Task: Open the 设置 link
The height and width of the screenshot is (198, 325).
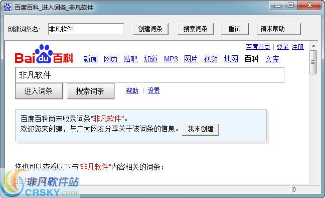Action: pyautogui.click(x=154, y=90)
